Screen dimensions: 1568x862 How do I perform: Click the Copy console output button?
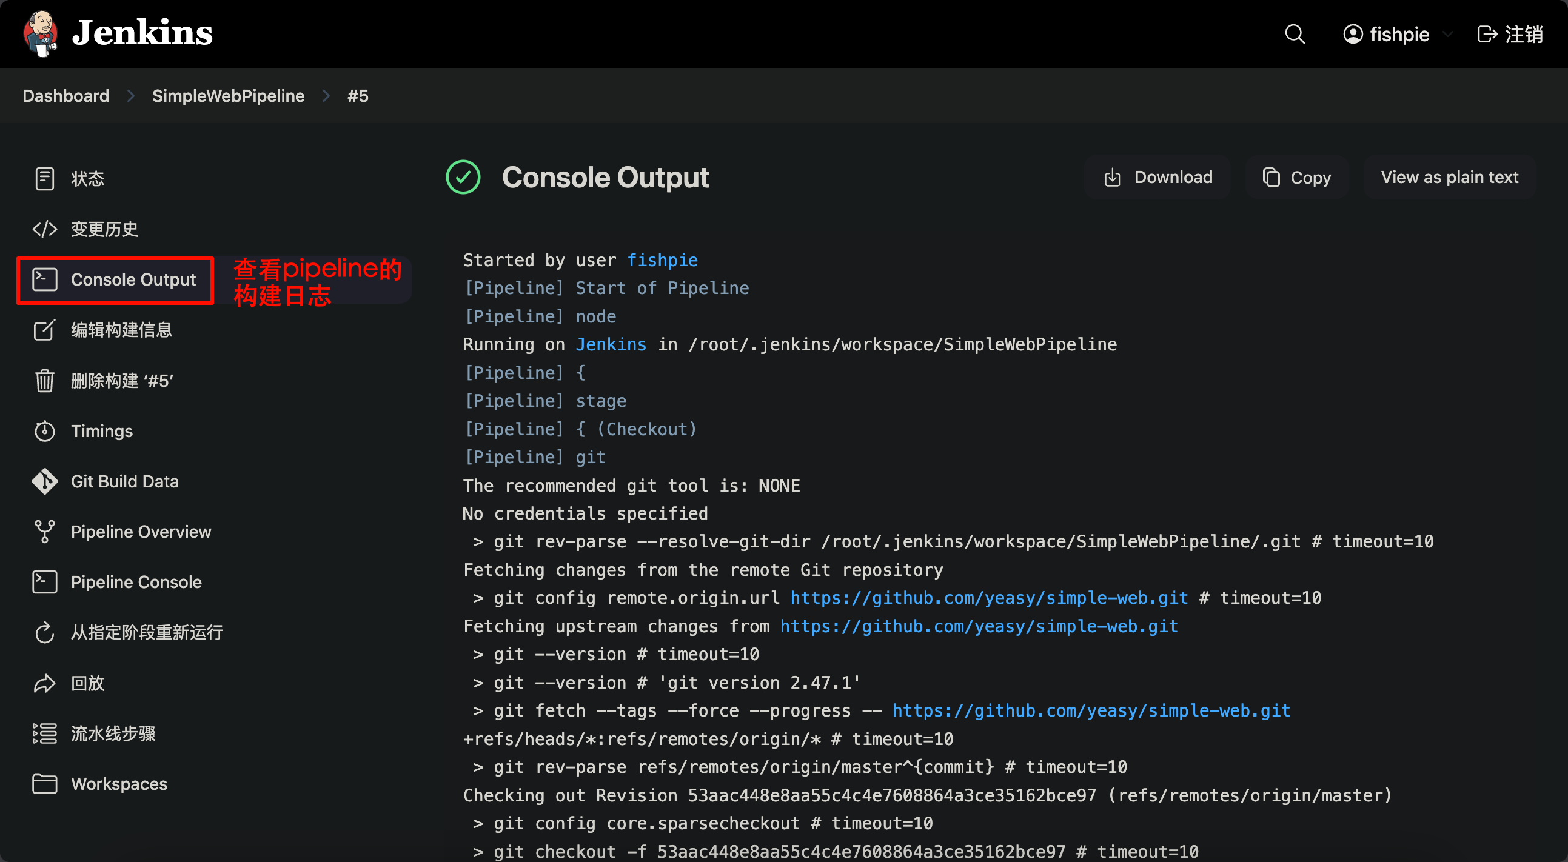pyautogui.click(x=1296, y=177)
